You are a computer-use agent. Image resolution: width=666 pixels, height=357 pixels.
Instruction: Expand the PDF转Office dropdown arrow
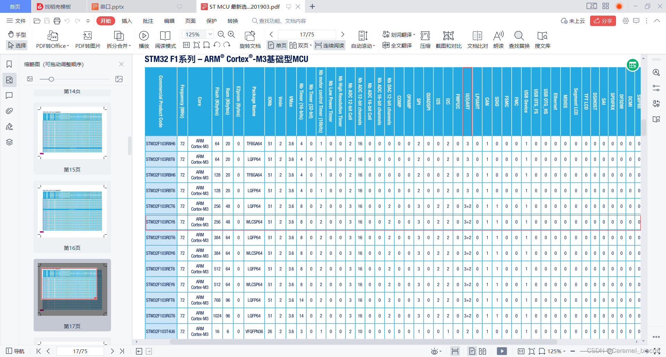68,46
